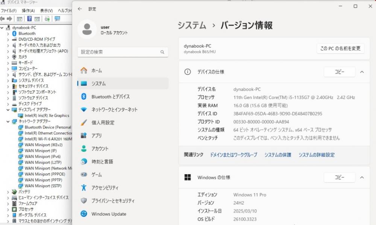
Task: Click the Home icon in Settings sidebar
Action: [84, 70]
